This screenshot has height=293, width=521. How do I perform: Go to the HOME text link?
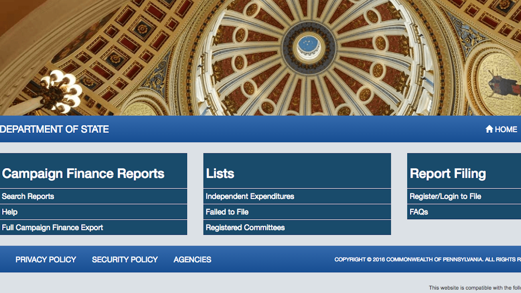(x=506, y=129)
